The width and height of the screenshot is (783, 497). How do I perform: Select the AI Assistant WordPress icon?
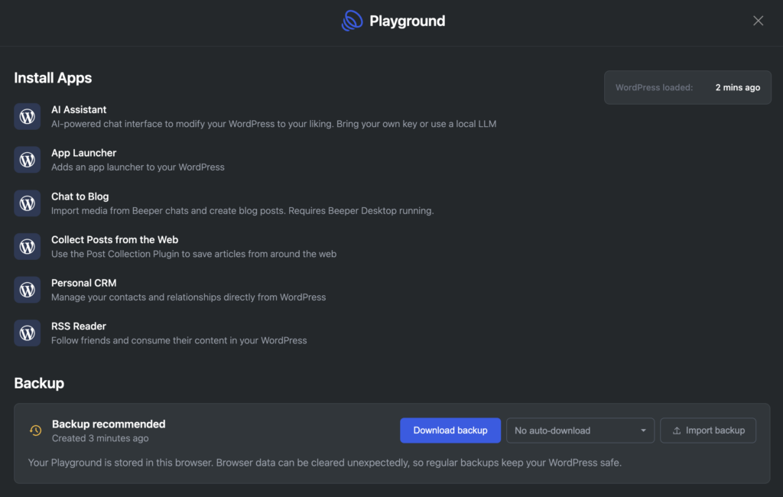click(27, 116)
